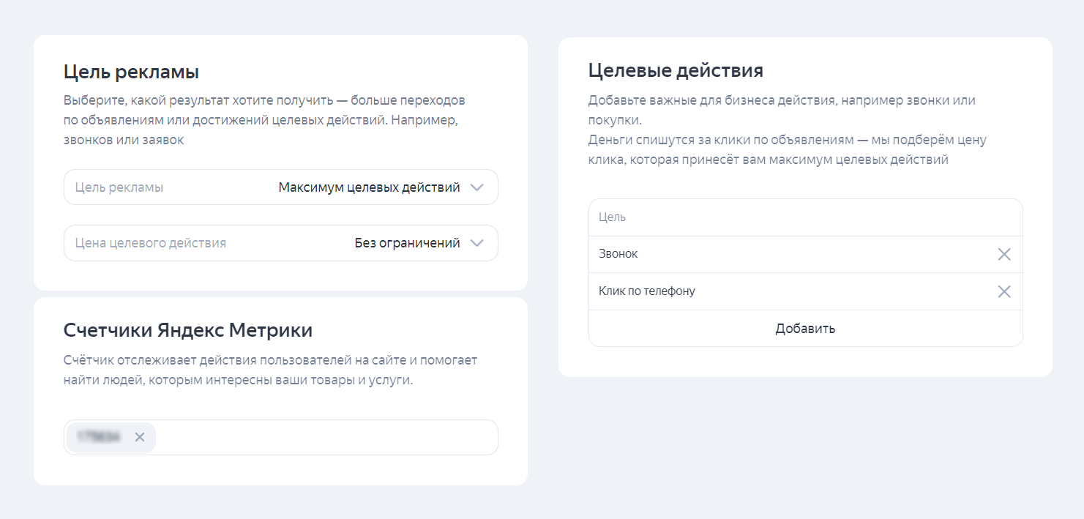Screen dimensions: 1084x519
Task: Select the "Клик по телефону" row
Action: coord(732,291)
